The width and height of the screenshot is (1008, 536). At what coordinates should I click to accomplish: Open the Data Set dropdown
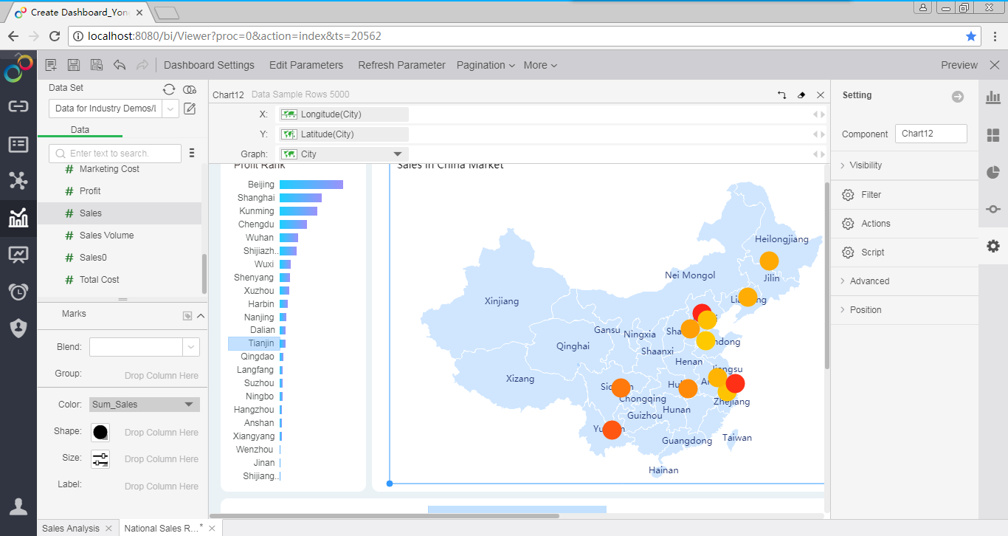click(171, 109)
